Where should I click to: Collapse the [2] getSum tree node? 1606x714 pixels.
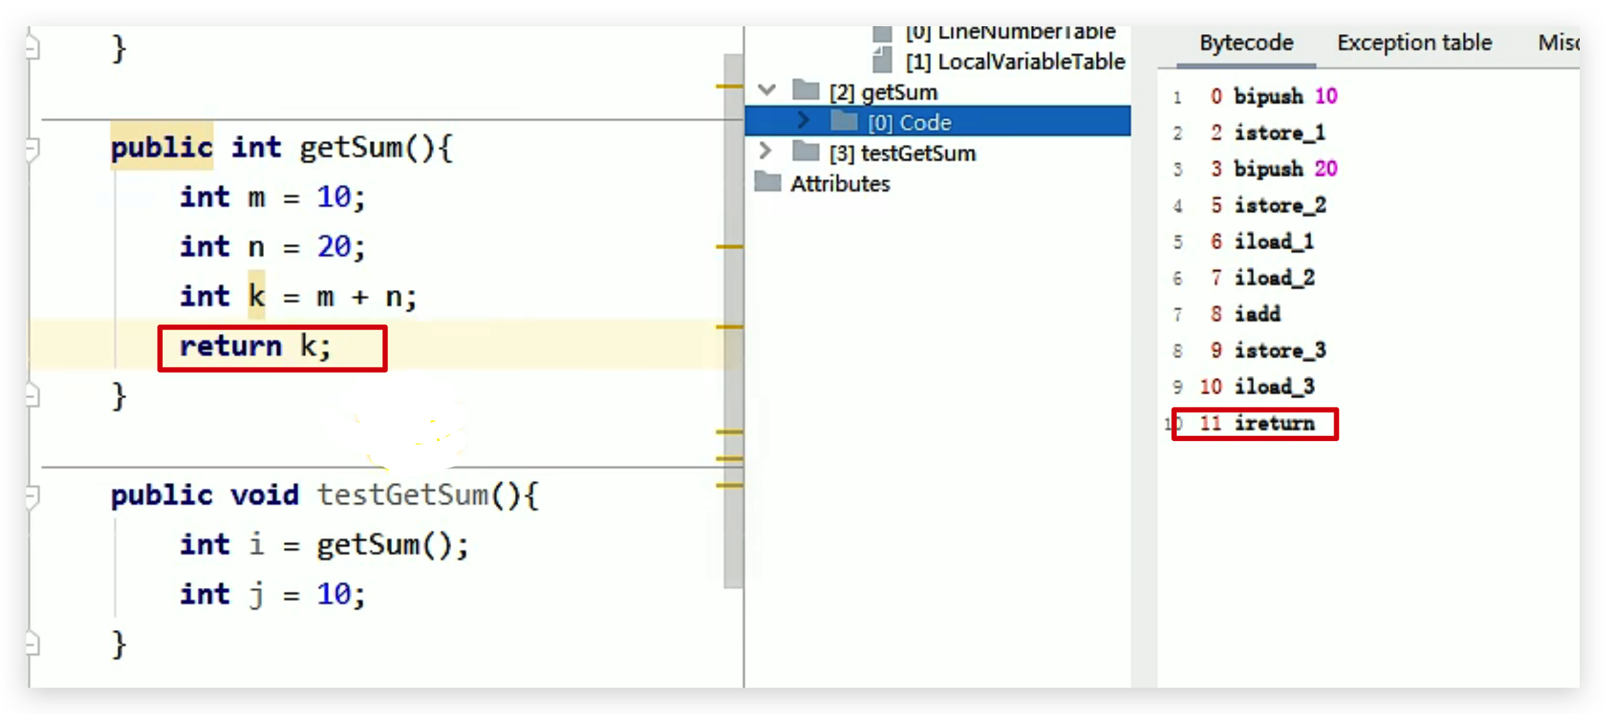(767, 90)
